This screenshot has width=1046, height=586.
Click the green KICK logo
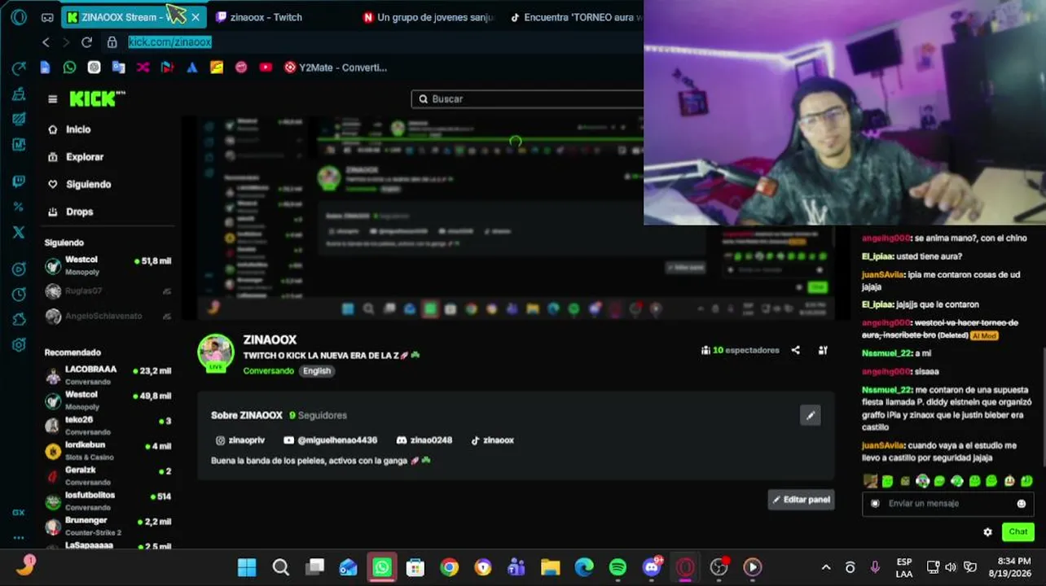point(97,99)
